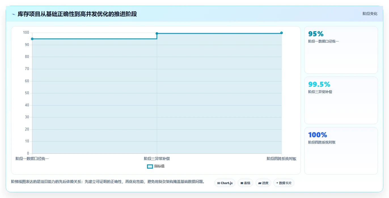Click the 100% data card value
389x198 pixels.
coord(318,135)
